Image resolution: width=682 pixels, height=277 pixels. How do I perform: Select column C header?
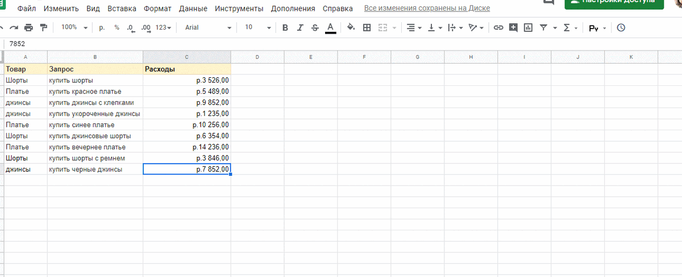pos(186,57)
